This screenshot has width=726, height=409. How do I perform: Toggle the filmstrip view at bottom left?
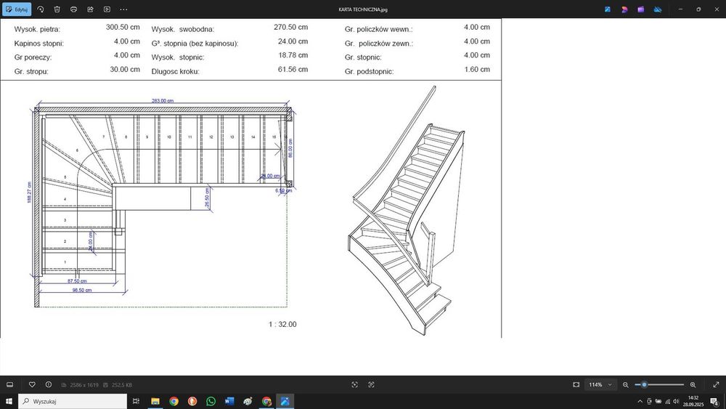click(10, 384)
